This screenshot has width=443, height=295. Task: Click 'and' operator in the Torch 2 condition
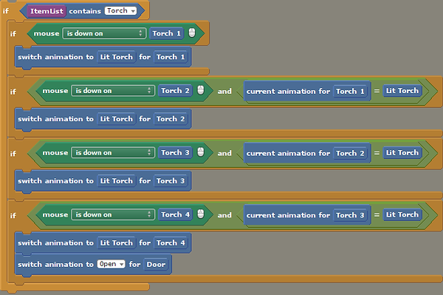point(224,91)
